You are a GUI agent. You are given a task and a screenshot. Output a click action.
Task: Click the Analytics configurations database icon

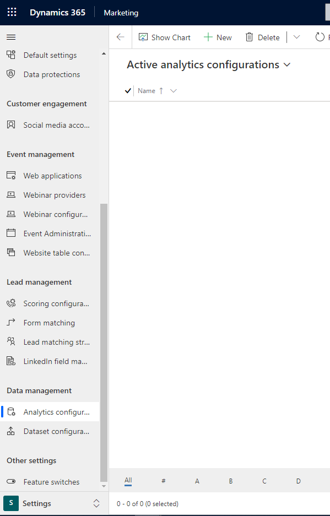(11, 412)
